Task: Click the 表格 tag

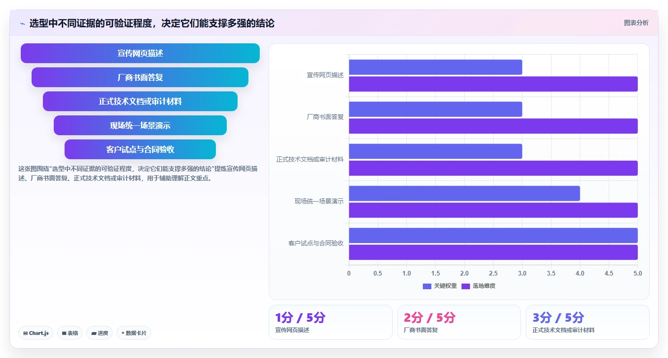Action: (x=70, y=333)
